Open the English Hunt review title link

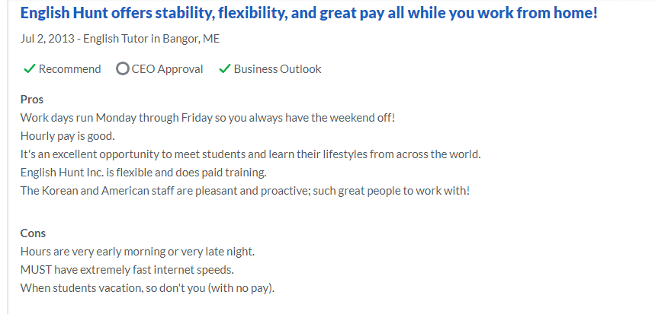(308, 14)
